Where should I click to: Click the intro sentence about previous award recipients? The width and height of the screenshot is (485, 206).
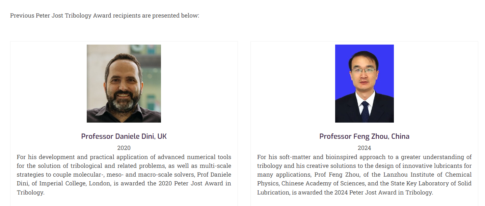tap(105, 16)
